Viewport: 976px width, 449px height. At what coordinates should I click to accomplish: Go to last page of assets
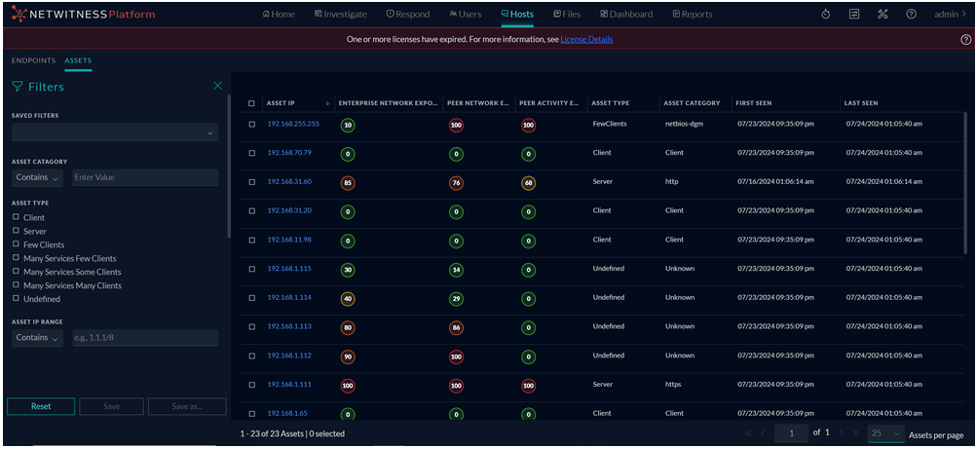(x=856, y=433)
